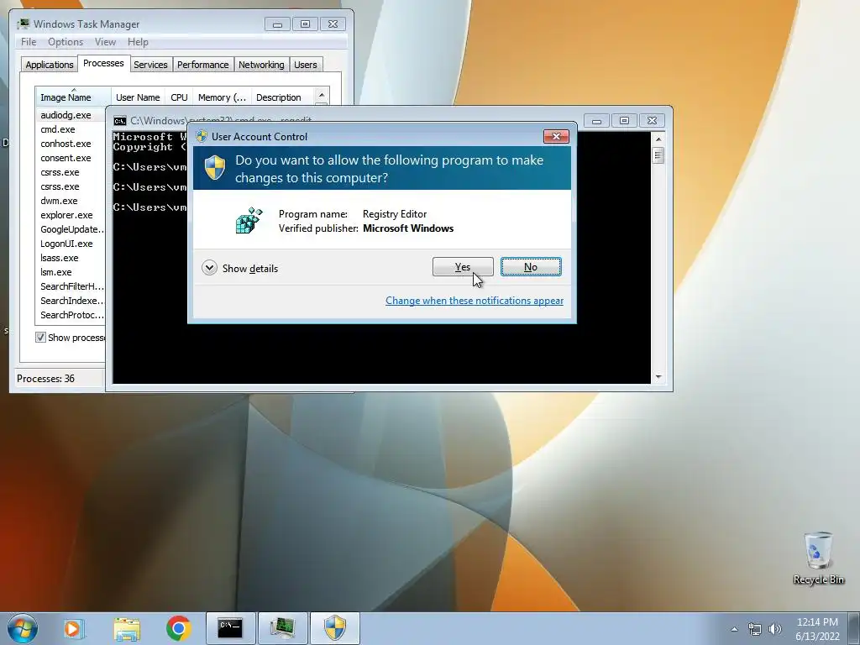Switch to Command Prompt taskbar button
The width and height of the screenshot is (860, 645).
(230, 628)
